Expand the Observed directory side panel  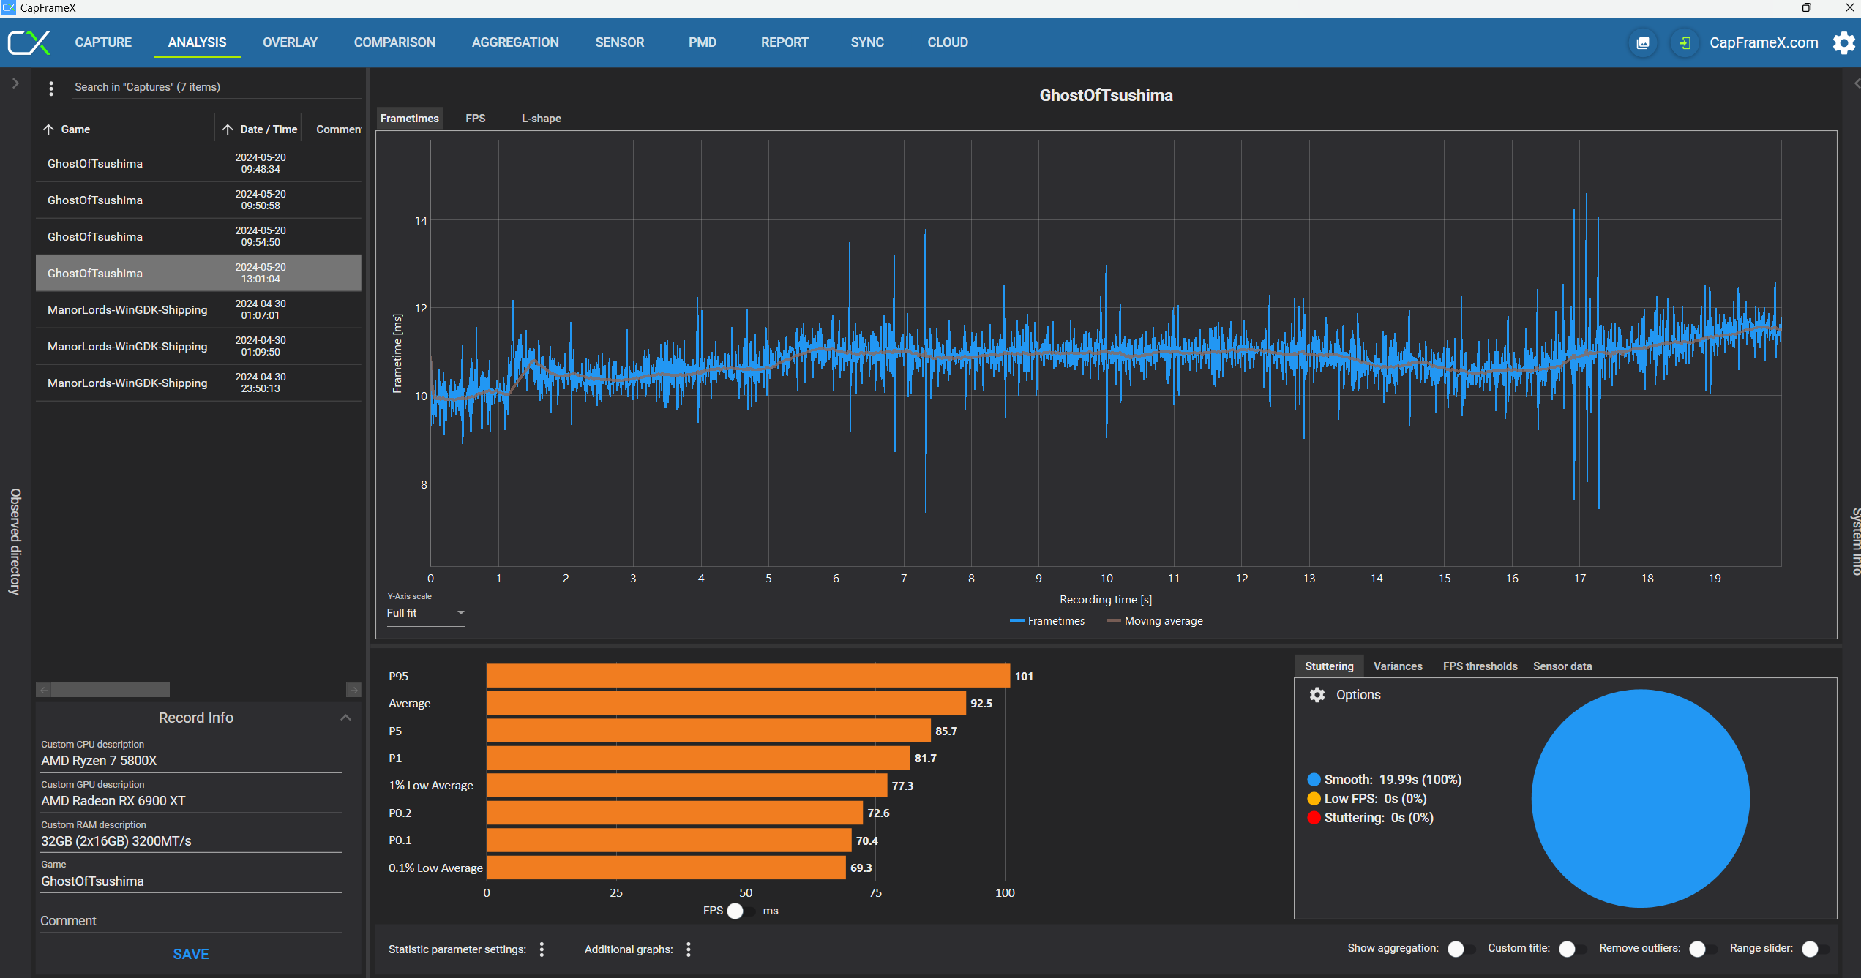pyautogui.click(x=15, y=83)
